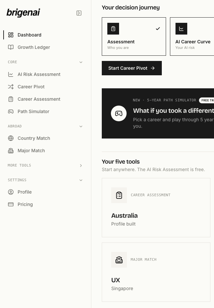214x308 pixels.
Task: Navigate to Major Match in sidebar
Action: pyautogui.click(x=45, y=151)
